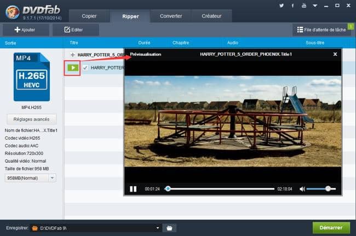Viewport: 356px width, 236px height.
Task: Open DVDFab Facebook page icon
Action: (x=292, y=5)
